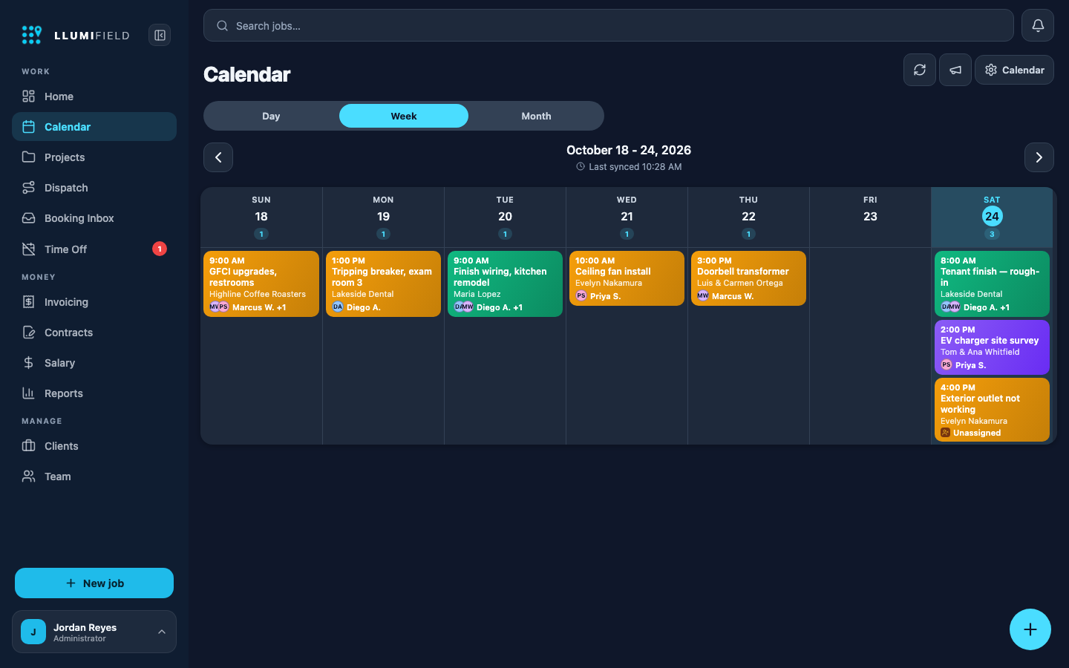
Task: Open Contracts page
Action: (x=94, y=333)
